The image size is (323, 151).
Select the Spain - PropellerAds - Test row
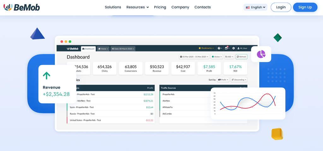pyautogui.click(x=111, y=107)
